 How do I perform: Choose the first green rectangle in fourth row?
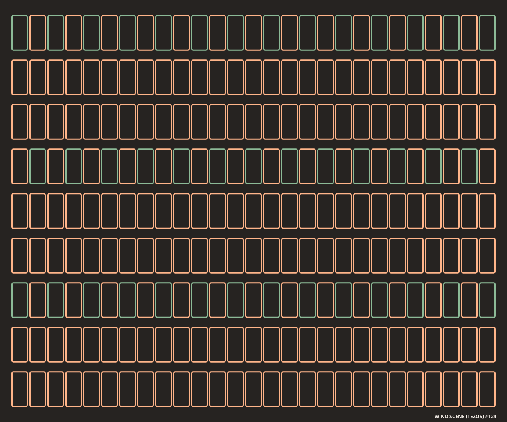click(x=38, y=166)
